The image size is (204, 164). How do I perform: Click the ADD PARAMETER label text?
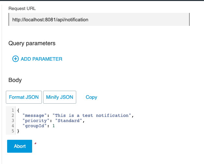click(42, 59)
